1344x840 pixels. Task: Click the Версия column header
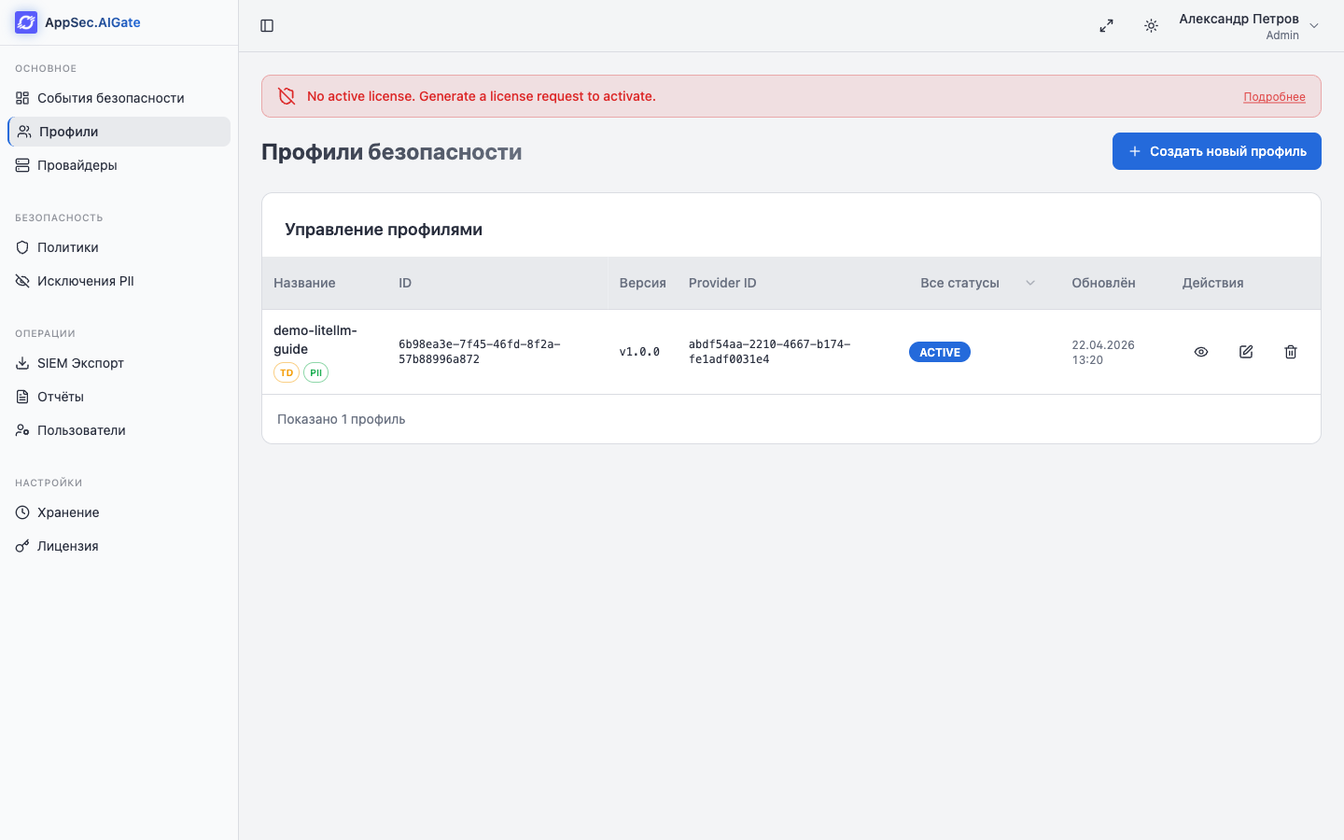point(642,283)
